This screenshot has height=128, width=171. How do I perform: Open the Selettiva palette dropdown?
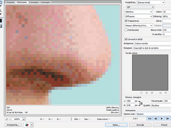139,12
